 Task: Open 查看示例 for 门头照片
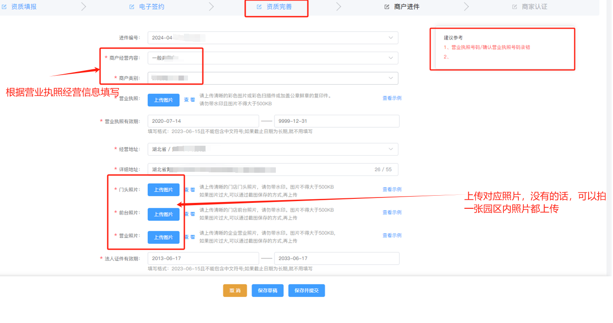click(x=392, y=189)
